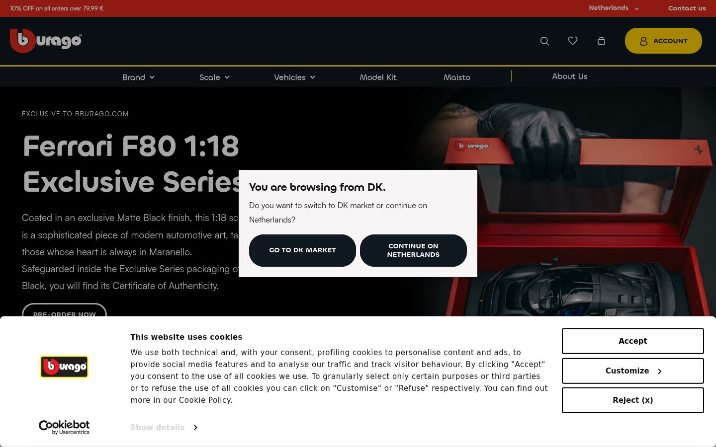Open the shopping cart icon
This screenshot has height=447, width=716.
601,41
